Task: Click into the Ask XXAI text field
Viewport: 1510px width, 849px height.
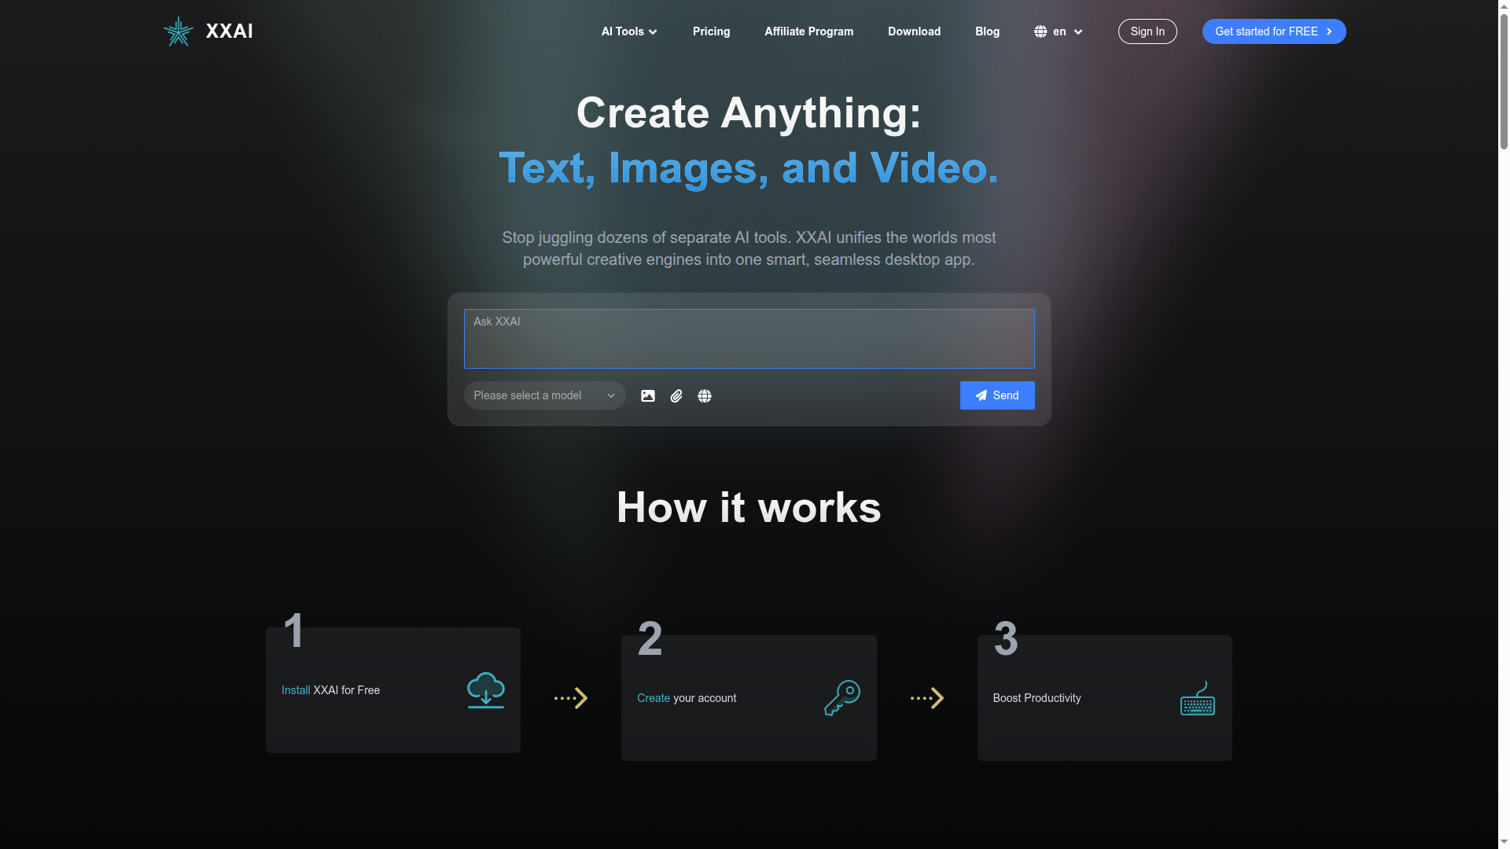Action: [x=749, y=339]
